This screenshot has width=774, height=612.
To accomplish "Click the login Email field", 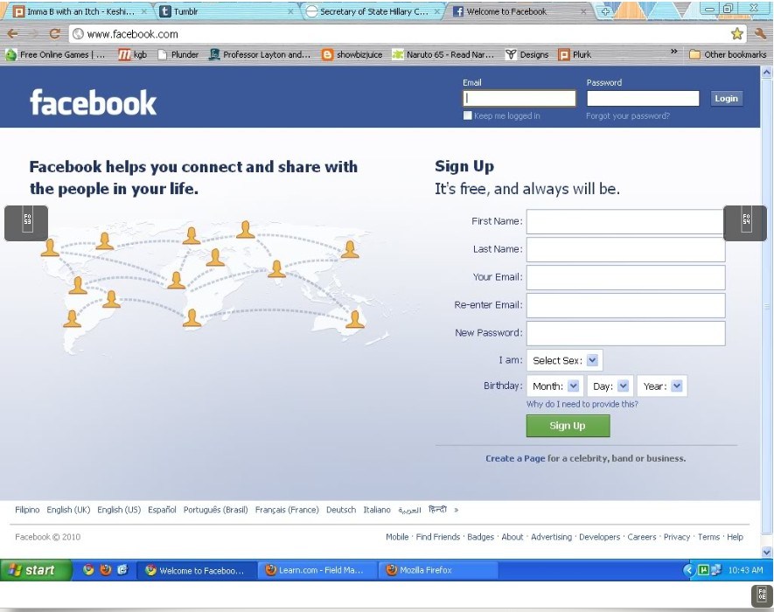I will [x=519, y=98].
